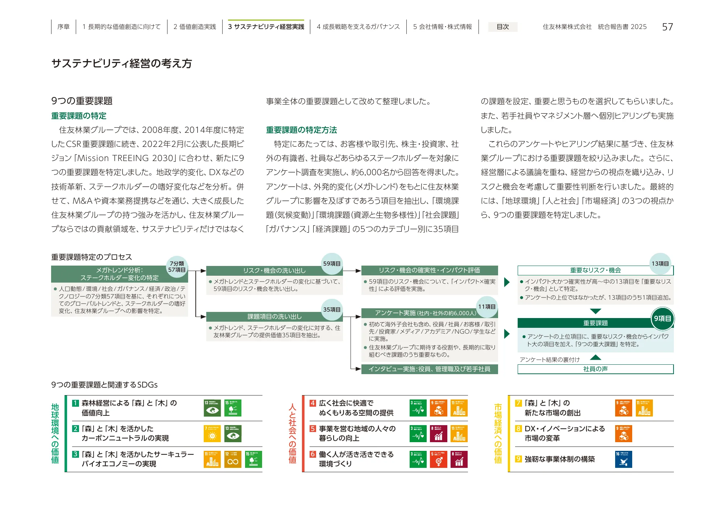Image resolution: width=725 pixels, height=512 pixels.
Task: Open the 2 価値創造実践 tab
Action: 195,27
